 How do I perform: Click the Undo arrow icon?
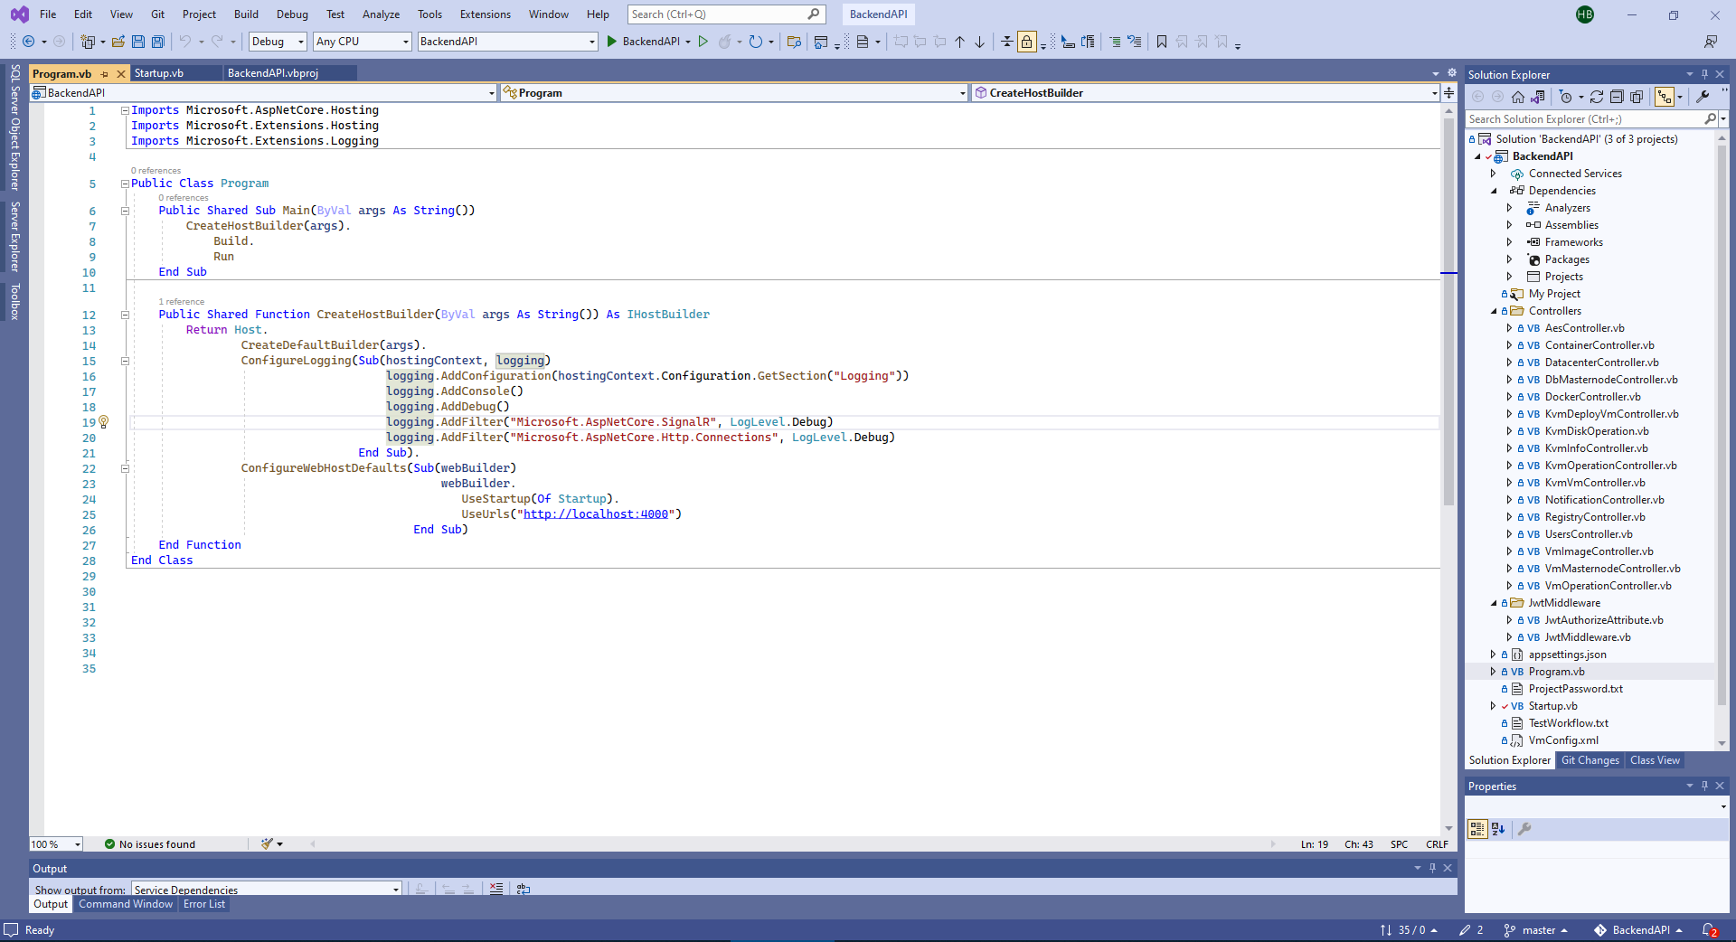tap(185, 42)
